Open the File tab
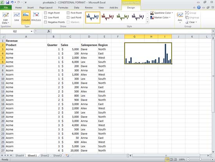This screenshot has width=215, height=162. (6, 7)
